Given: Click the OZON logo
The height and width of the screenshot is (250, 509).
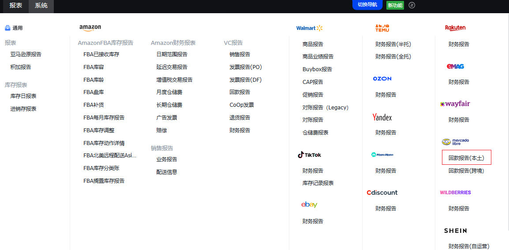Looking at the screenshot, I should [x=382, y=79].
